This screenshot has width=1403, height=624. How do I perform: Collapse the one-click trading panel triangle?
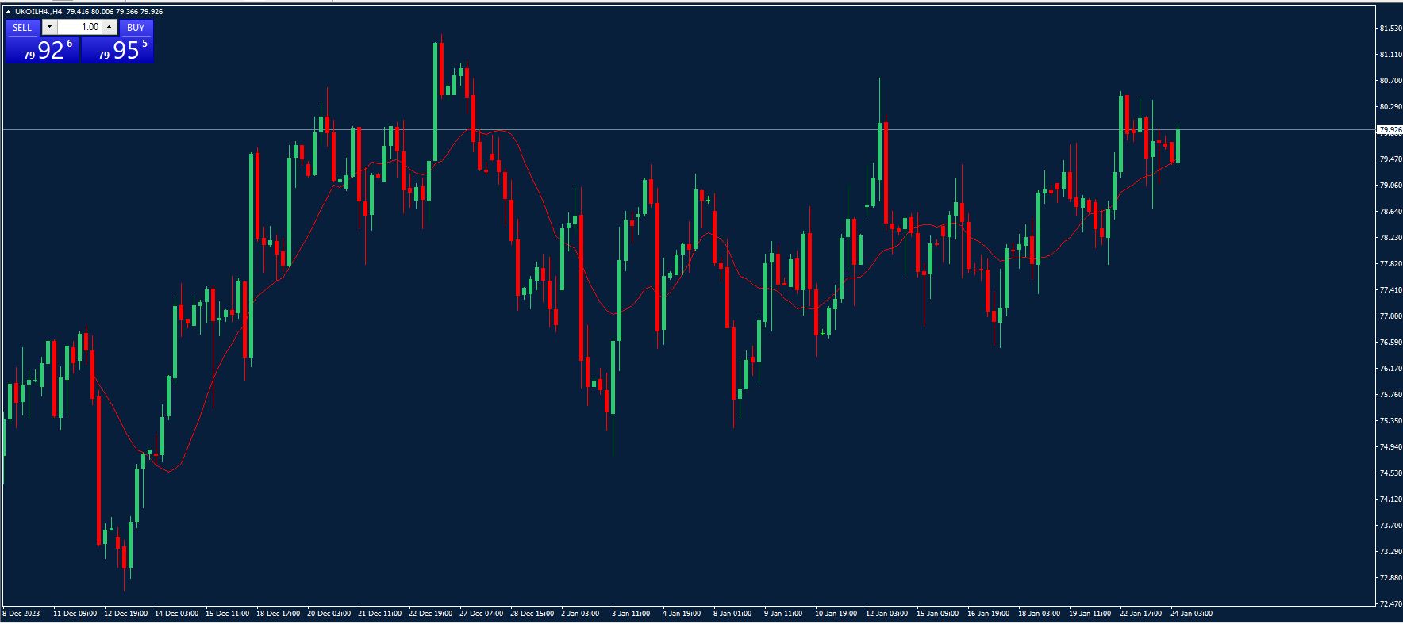pyautogui.click(x=8, y=12)
